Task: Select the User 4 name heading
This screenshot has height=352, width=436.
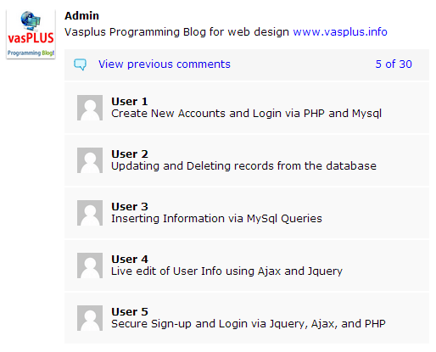Action: [x=130, y=260]
